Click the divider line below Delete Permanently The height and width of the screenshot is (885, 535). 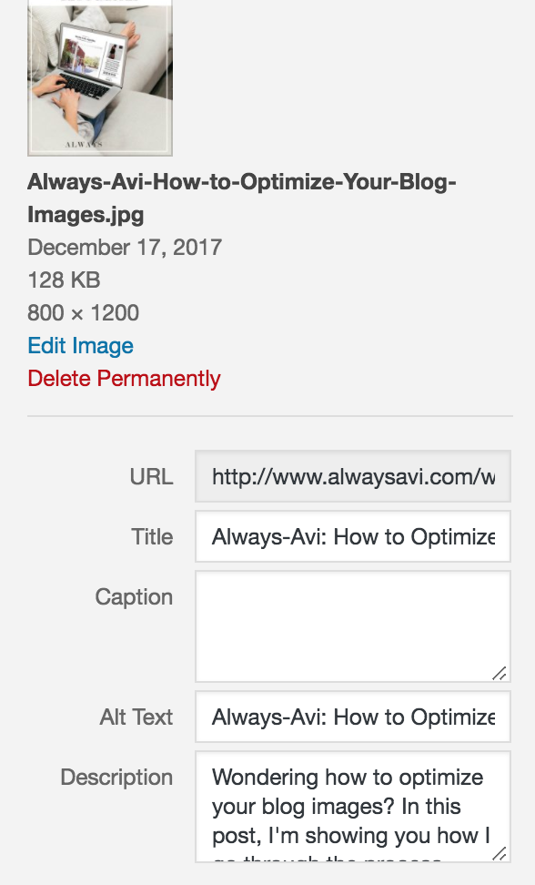point(270,416)
